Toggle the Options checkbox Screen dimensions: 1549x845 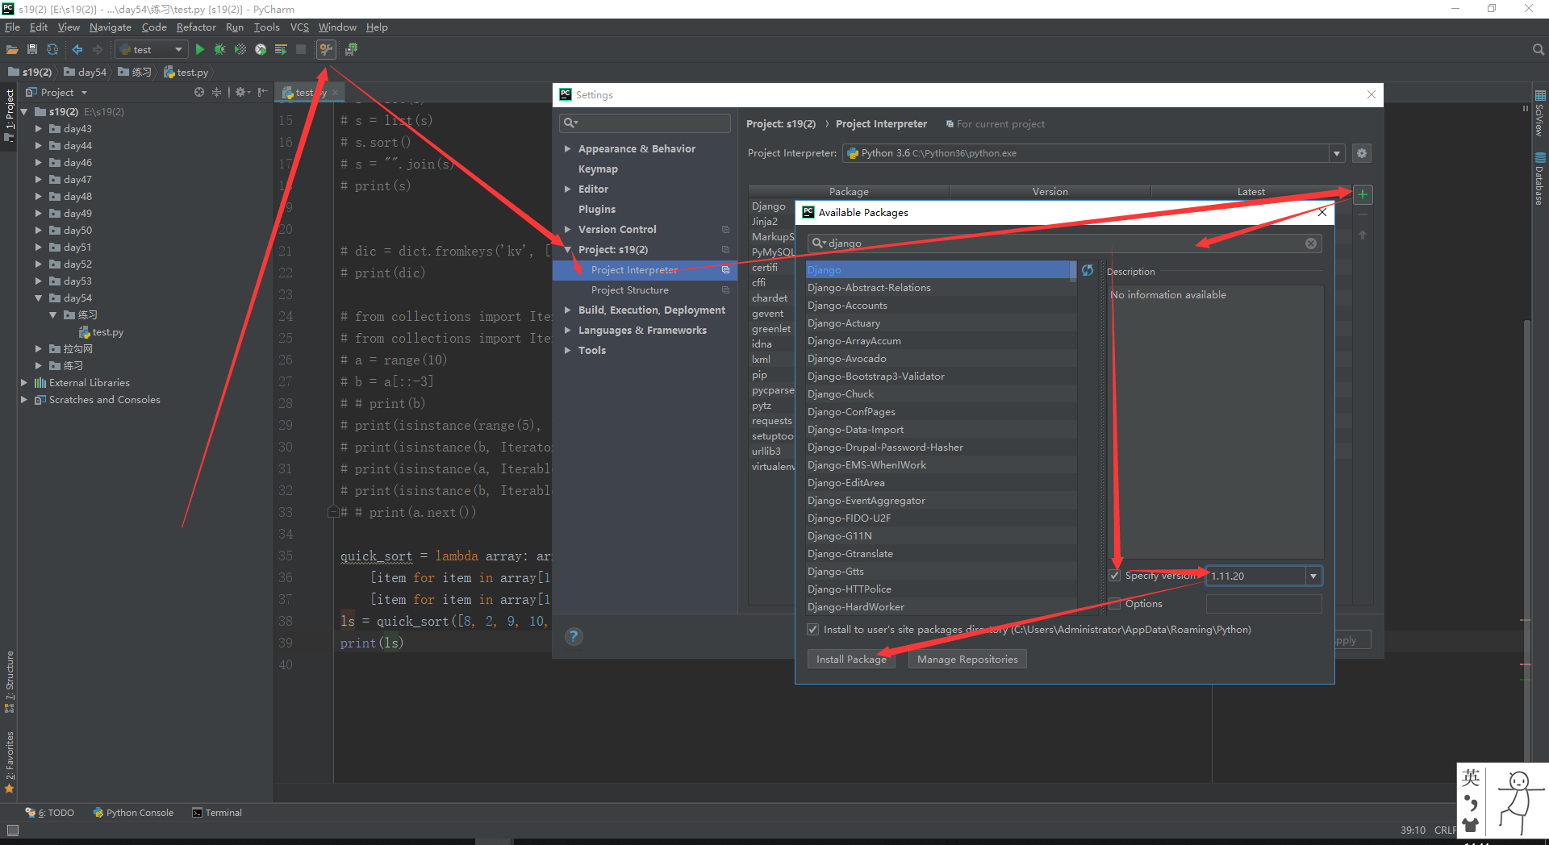pyautogui.click(x=1115, y=604)
